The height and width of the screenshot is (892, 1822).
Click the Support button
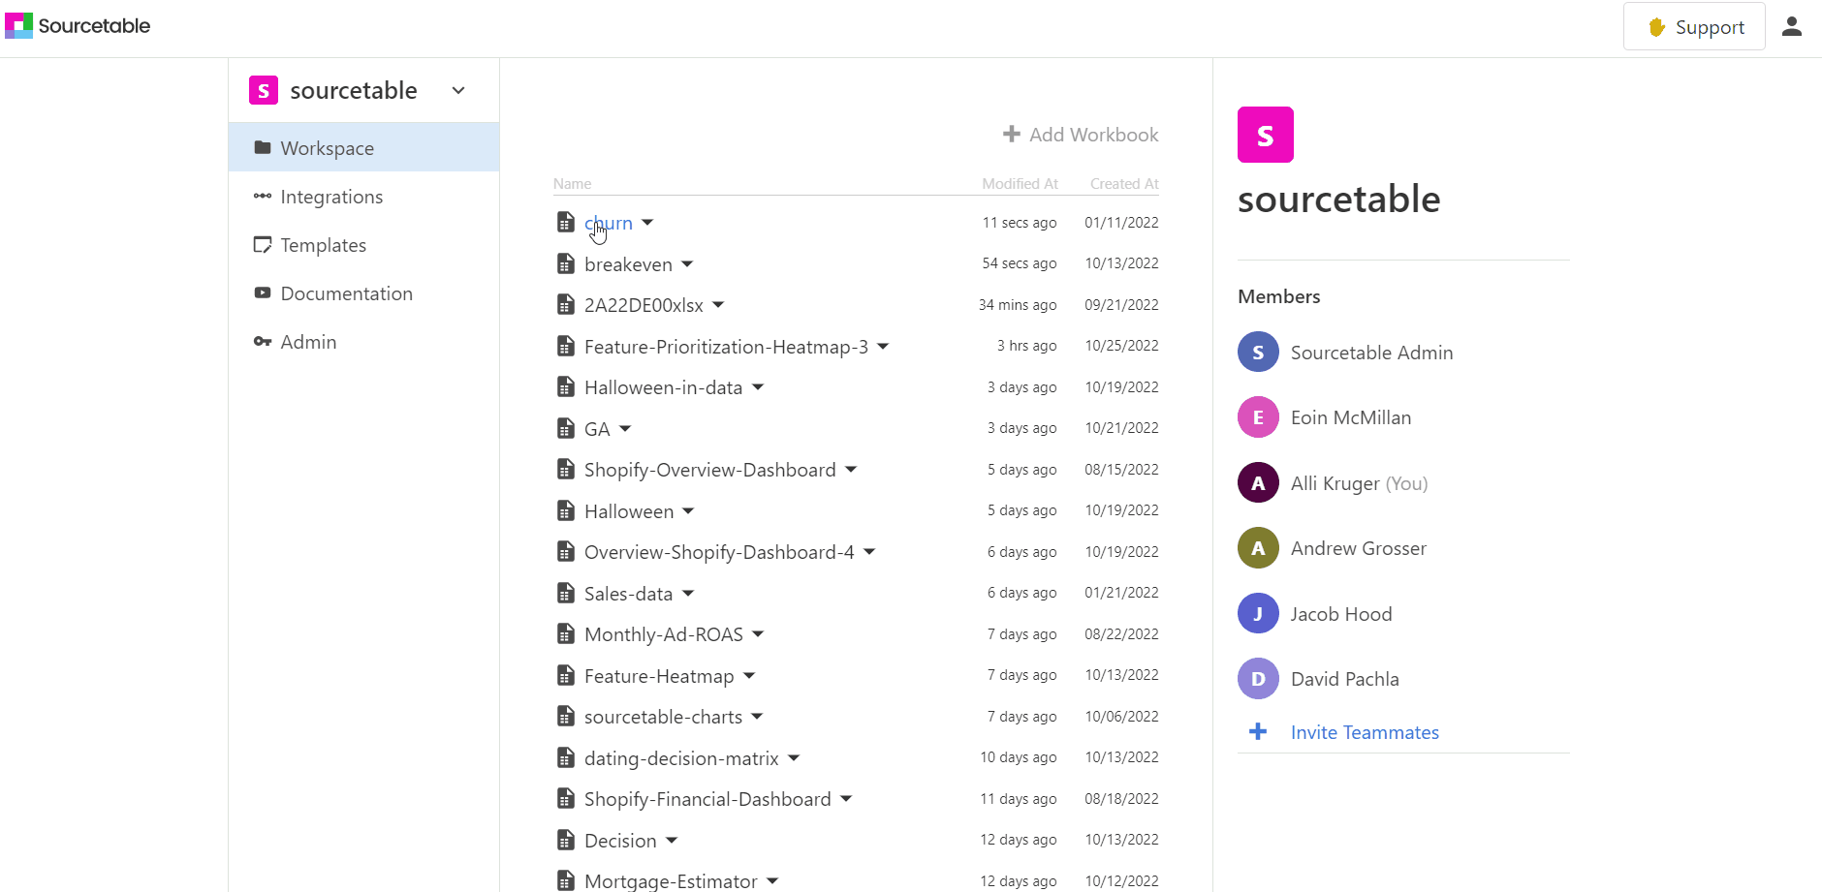point(1693,26)
